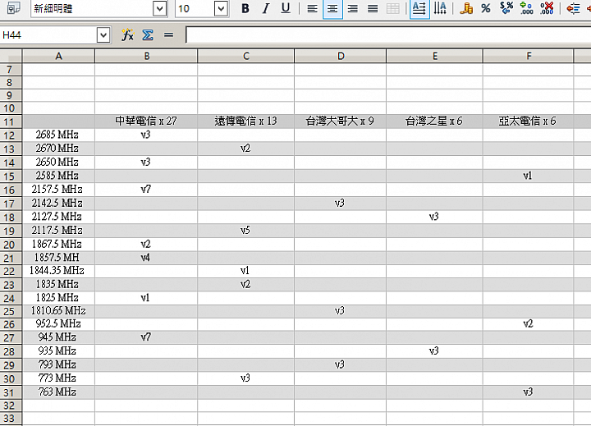Select cell 2685 MHz
591x426 pixels.
58,135
